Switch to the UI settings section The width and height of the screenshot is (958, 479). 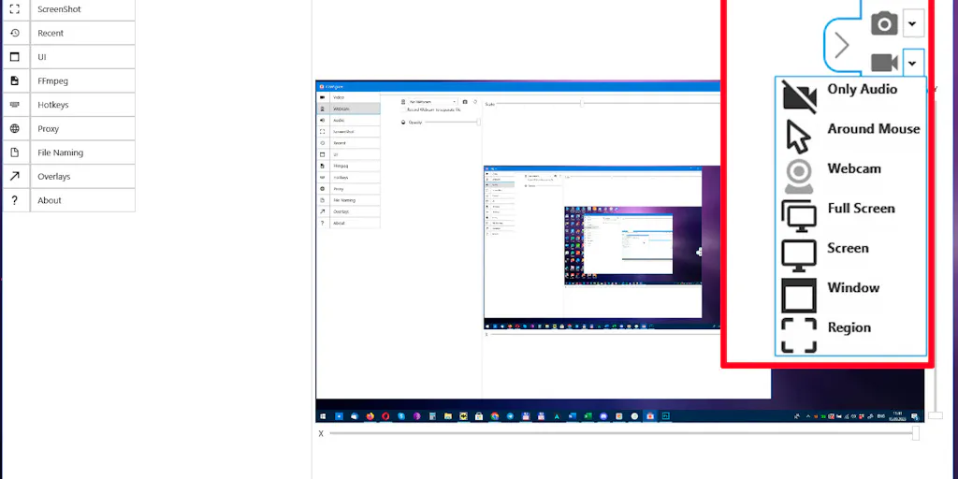pyautogui.click(x=68, y=57)
